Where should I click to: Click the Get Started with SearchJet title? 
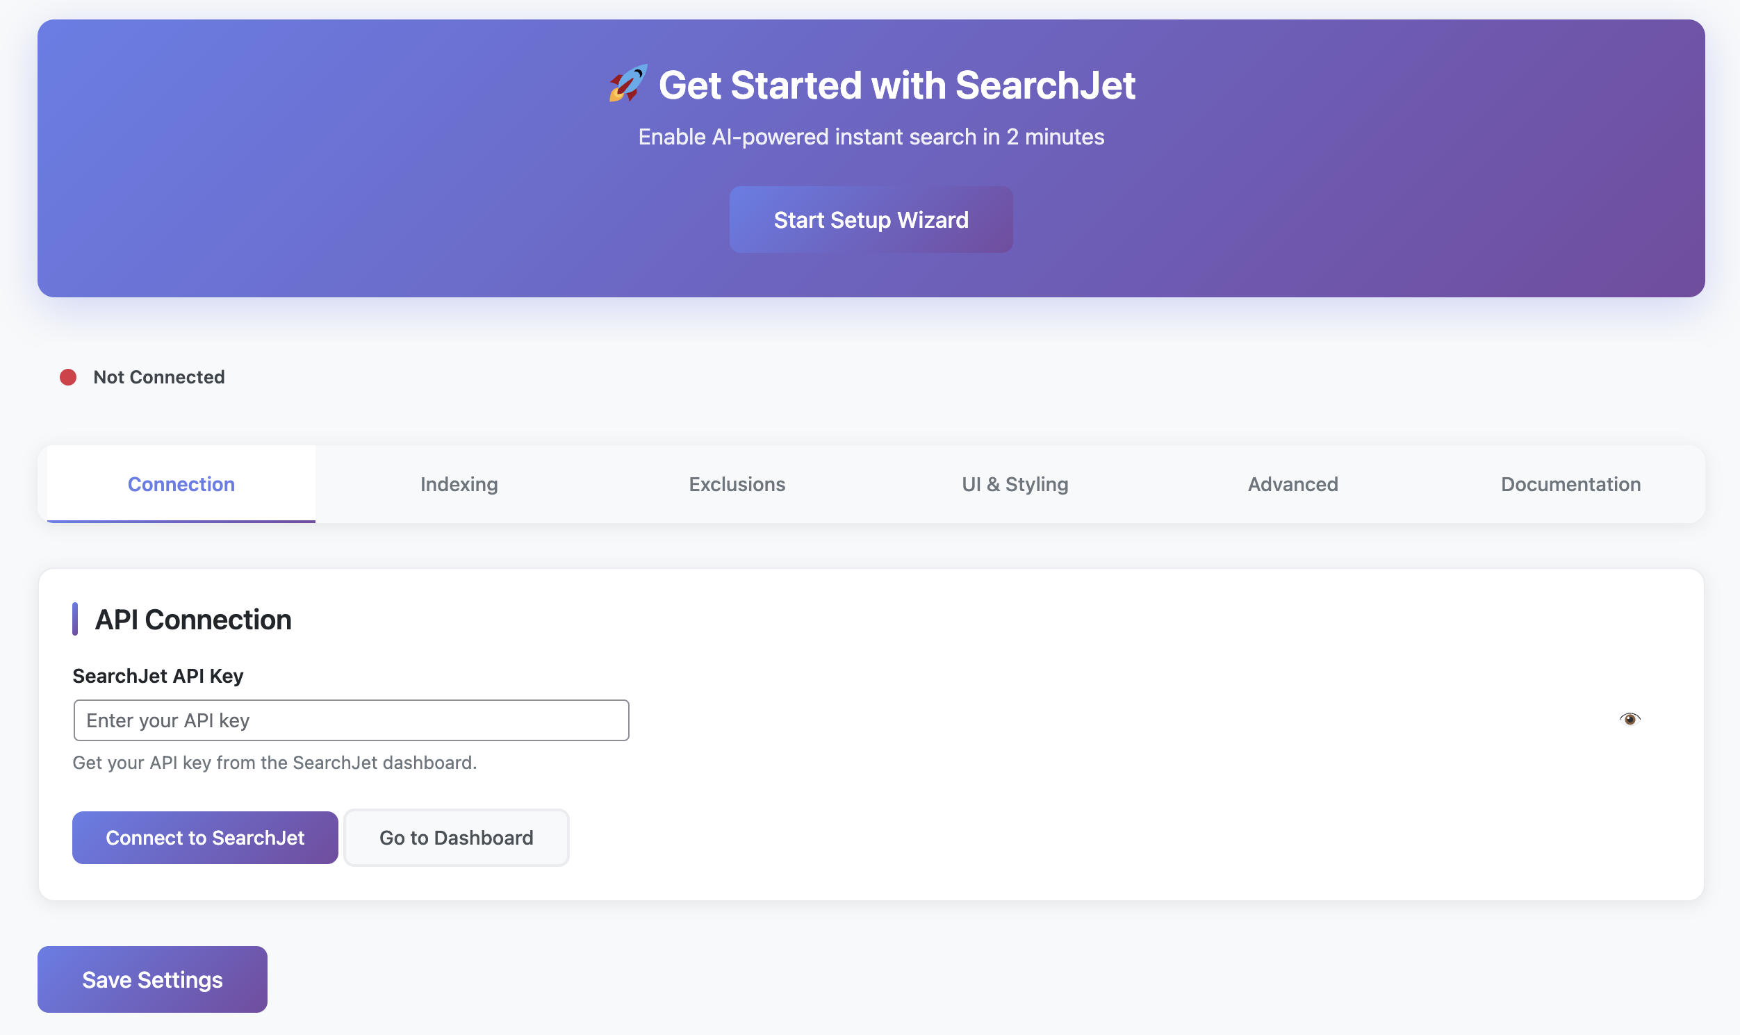898,84
